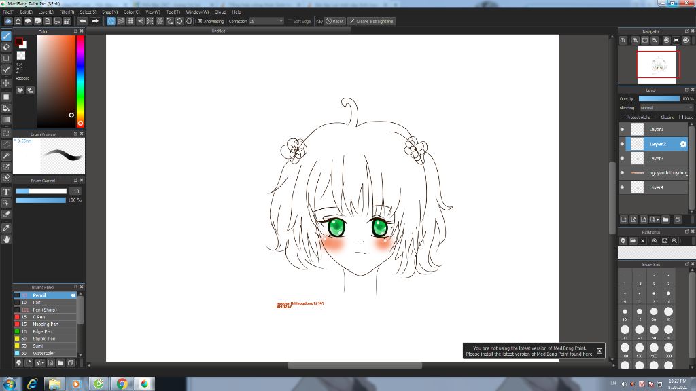This screenshot has height=391, width=696.
Task: Open the View menu
Action: tap(153, 12)
